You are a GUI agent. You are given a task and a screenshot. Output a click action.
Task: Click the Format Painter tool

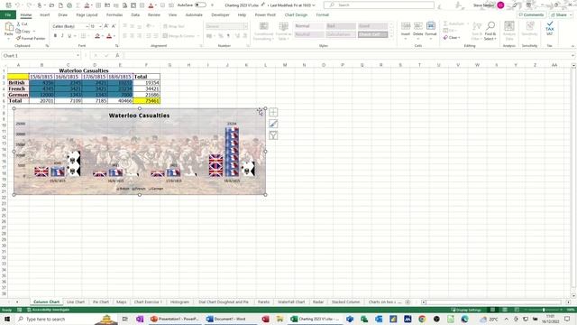click(x=31, y=38)
